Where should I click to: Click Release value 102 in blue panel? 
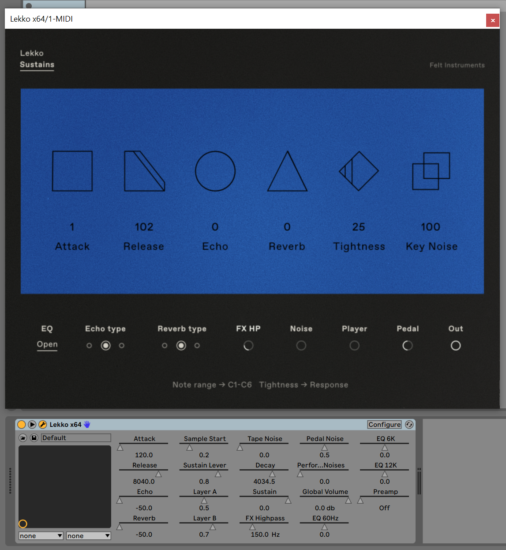144,227
